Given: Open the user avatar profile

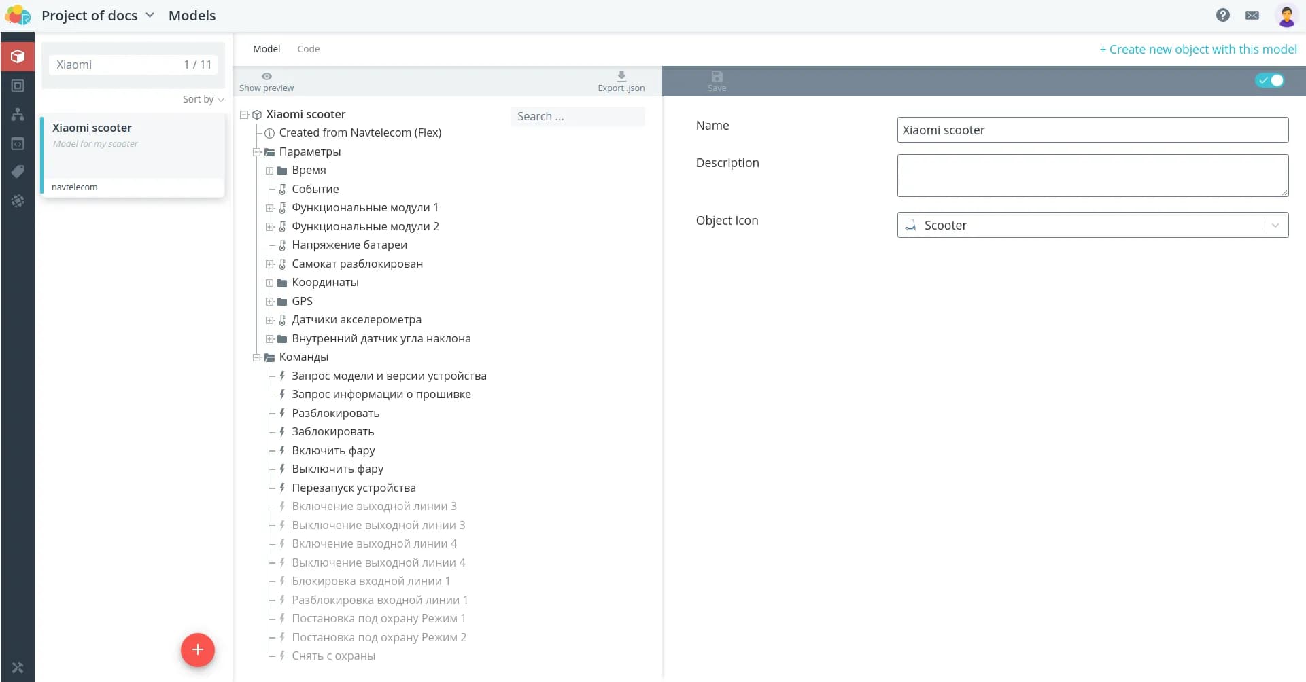Looking at the screenshot, I should tap(1286, 15).
